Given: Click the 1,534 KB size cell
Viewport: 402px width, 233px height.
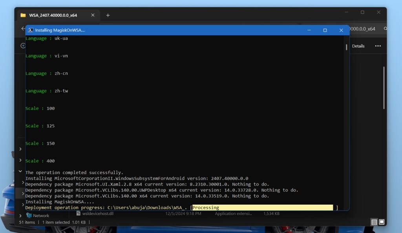Looking at the screenshot, I should click(271, 213).
